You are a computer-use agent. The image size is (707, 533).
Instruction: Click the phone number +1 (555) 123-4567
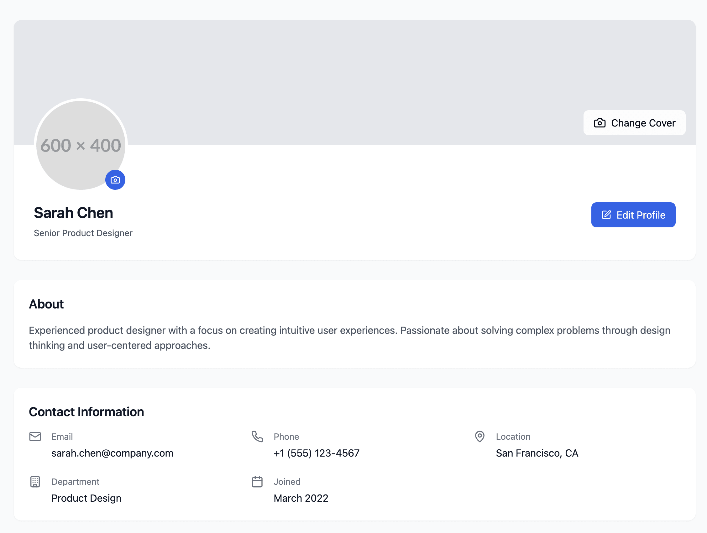pos(316,453)
